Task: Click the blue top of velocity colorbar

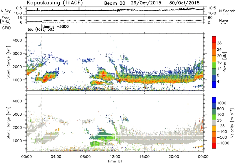Action: click(214, 100)
